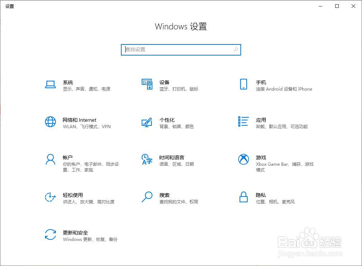Close the 设置 window
Viewport: 362px width, 266px height.
pos(353,6)
